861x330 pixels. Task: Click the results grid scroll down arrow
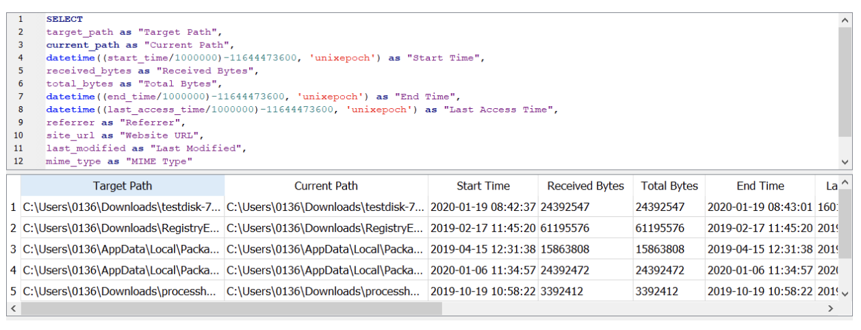tap(845, 294)
